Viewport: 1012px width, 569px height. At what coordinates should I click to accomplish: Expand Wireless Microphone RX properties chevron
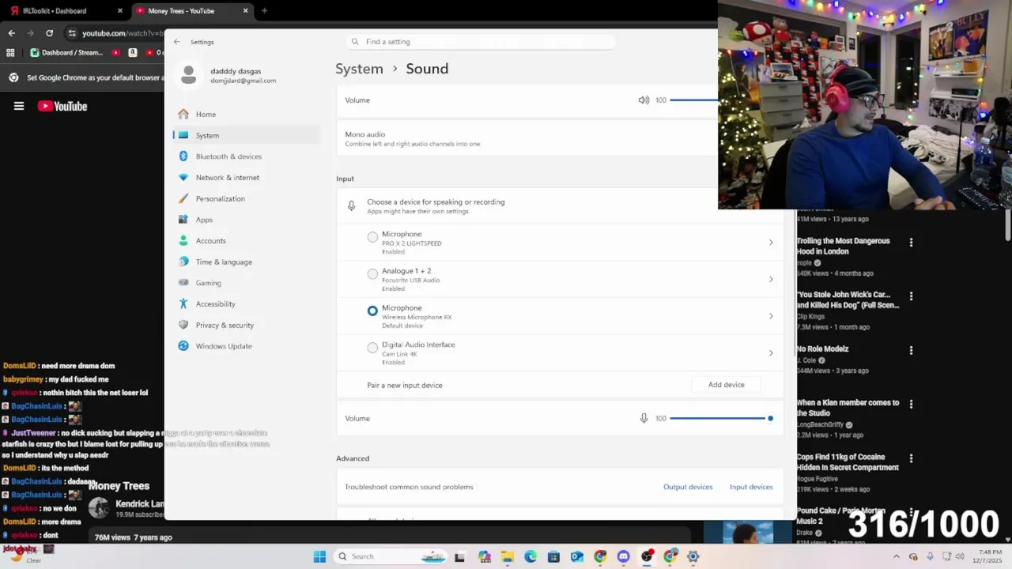tap(771, 316)
